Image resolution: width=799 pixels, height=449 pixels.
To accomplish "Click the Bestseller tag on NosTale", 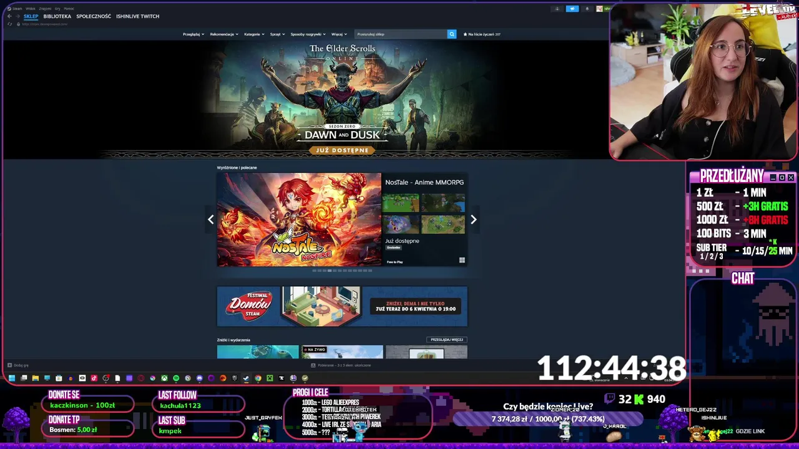I will pos(393,248).
